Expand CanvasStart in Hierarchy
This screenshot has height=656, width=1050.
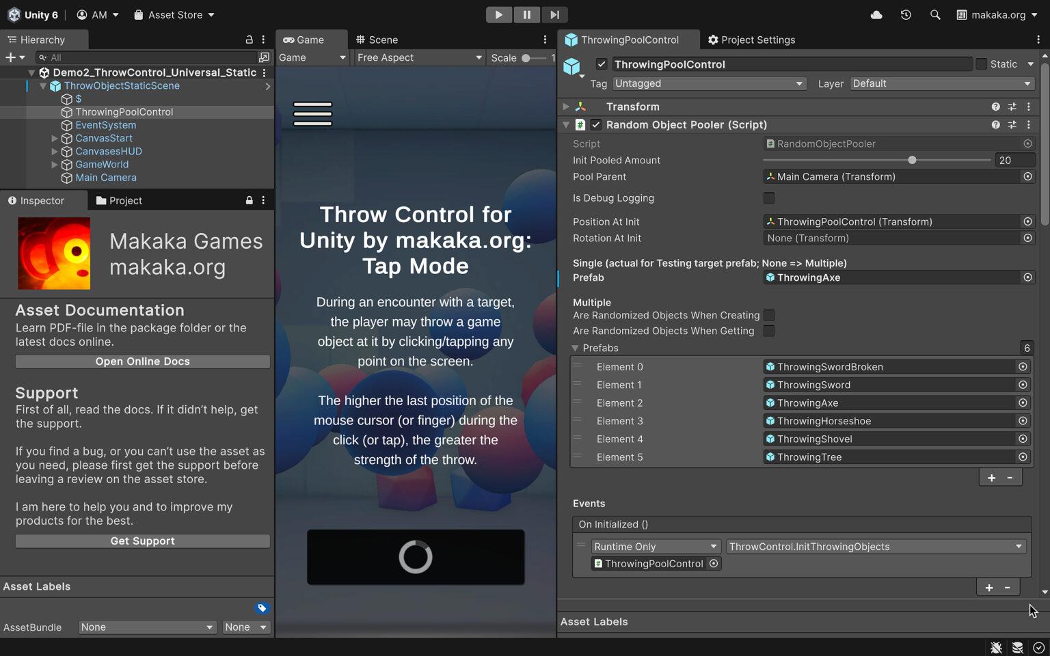(x=55, y=138)
